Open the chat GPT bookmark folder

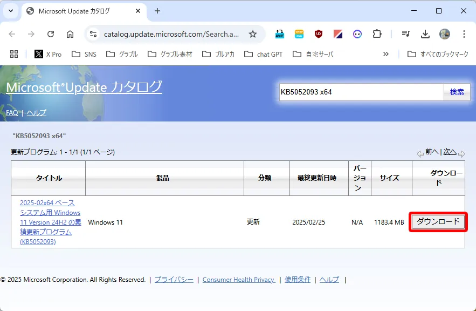(x=264, y=54)
